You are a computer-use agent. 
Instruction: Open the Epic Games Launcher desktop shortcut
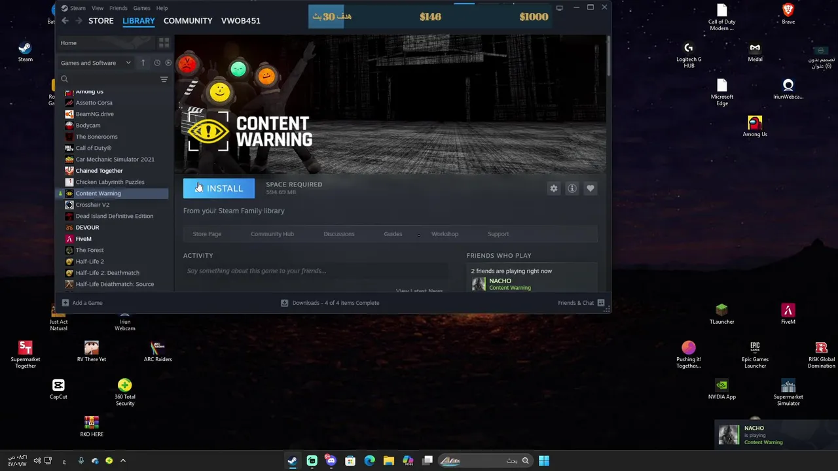click(x=755, y=355)
